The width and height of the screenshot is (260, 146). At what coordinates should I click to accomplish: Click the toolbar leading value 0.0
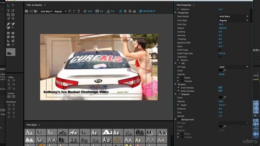pyautogui.click(x=113, y=11)
